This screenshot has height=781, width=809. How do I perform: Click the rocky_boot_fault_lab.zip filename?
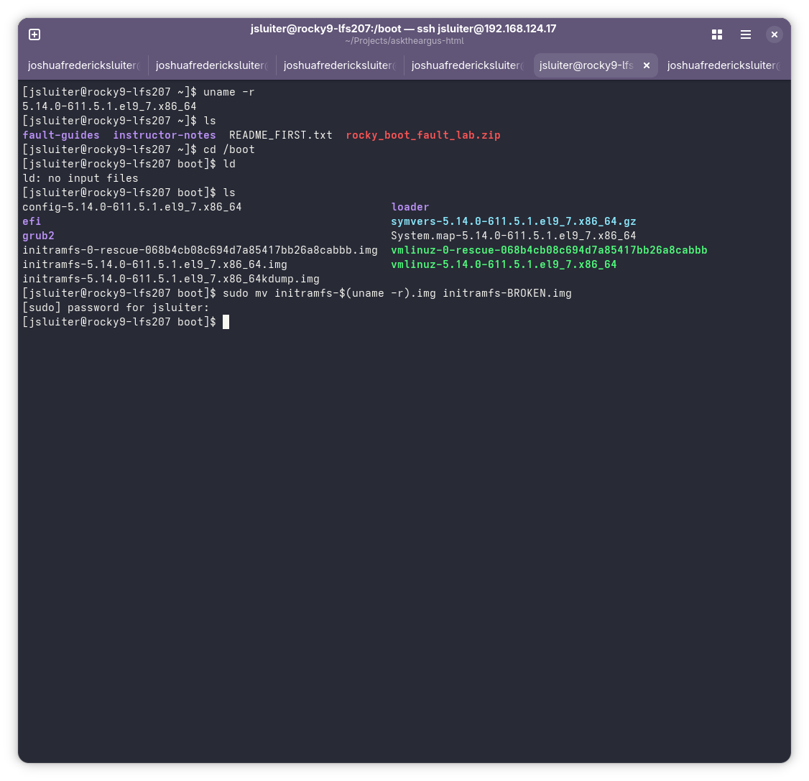tap(422, 135)
